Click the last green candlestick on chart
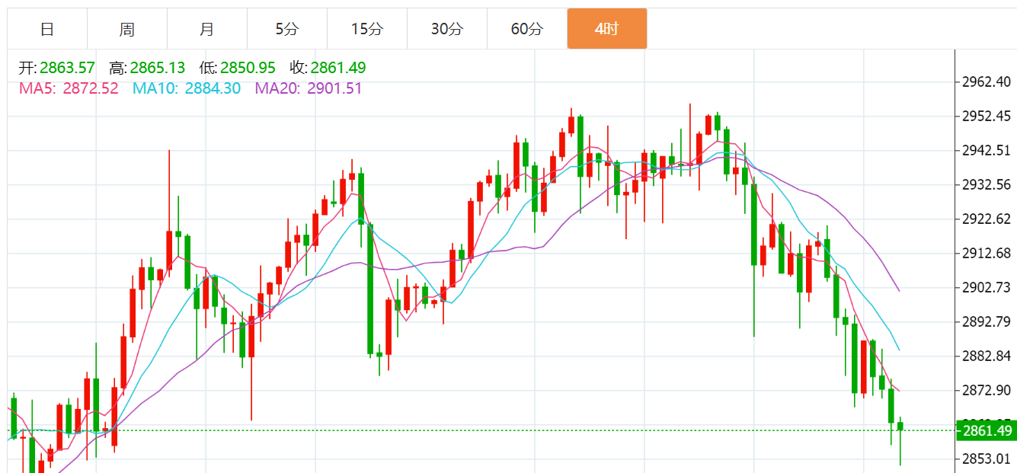Viewport: 1017px width, 473px height. [900, 427]
